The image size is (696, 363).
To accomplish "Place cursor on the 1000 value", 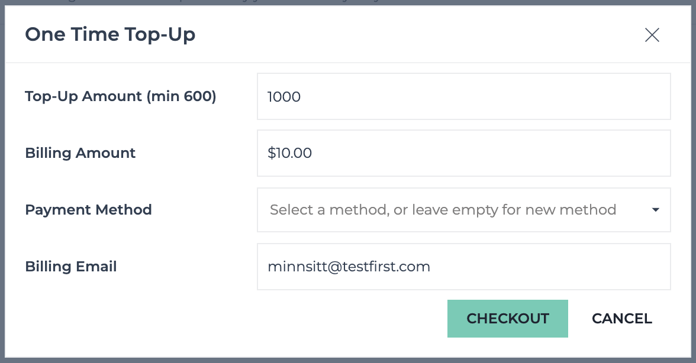I will 283,96.
